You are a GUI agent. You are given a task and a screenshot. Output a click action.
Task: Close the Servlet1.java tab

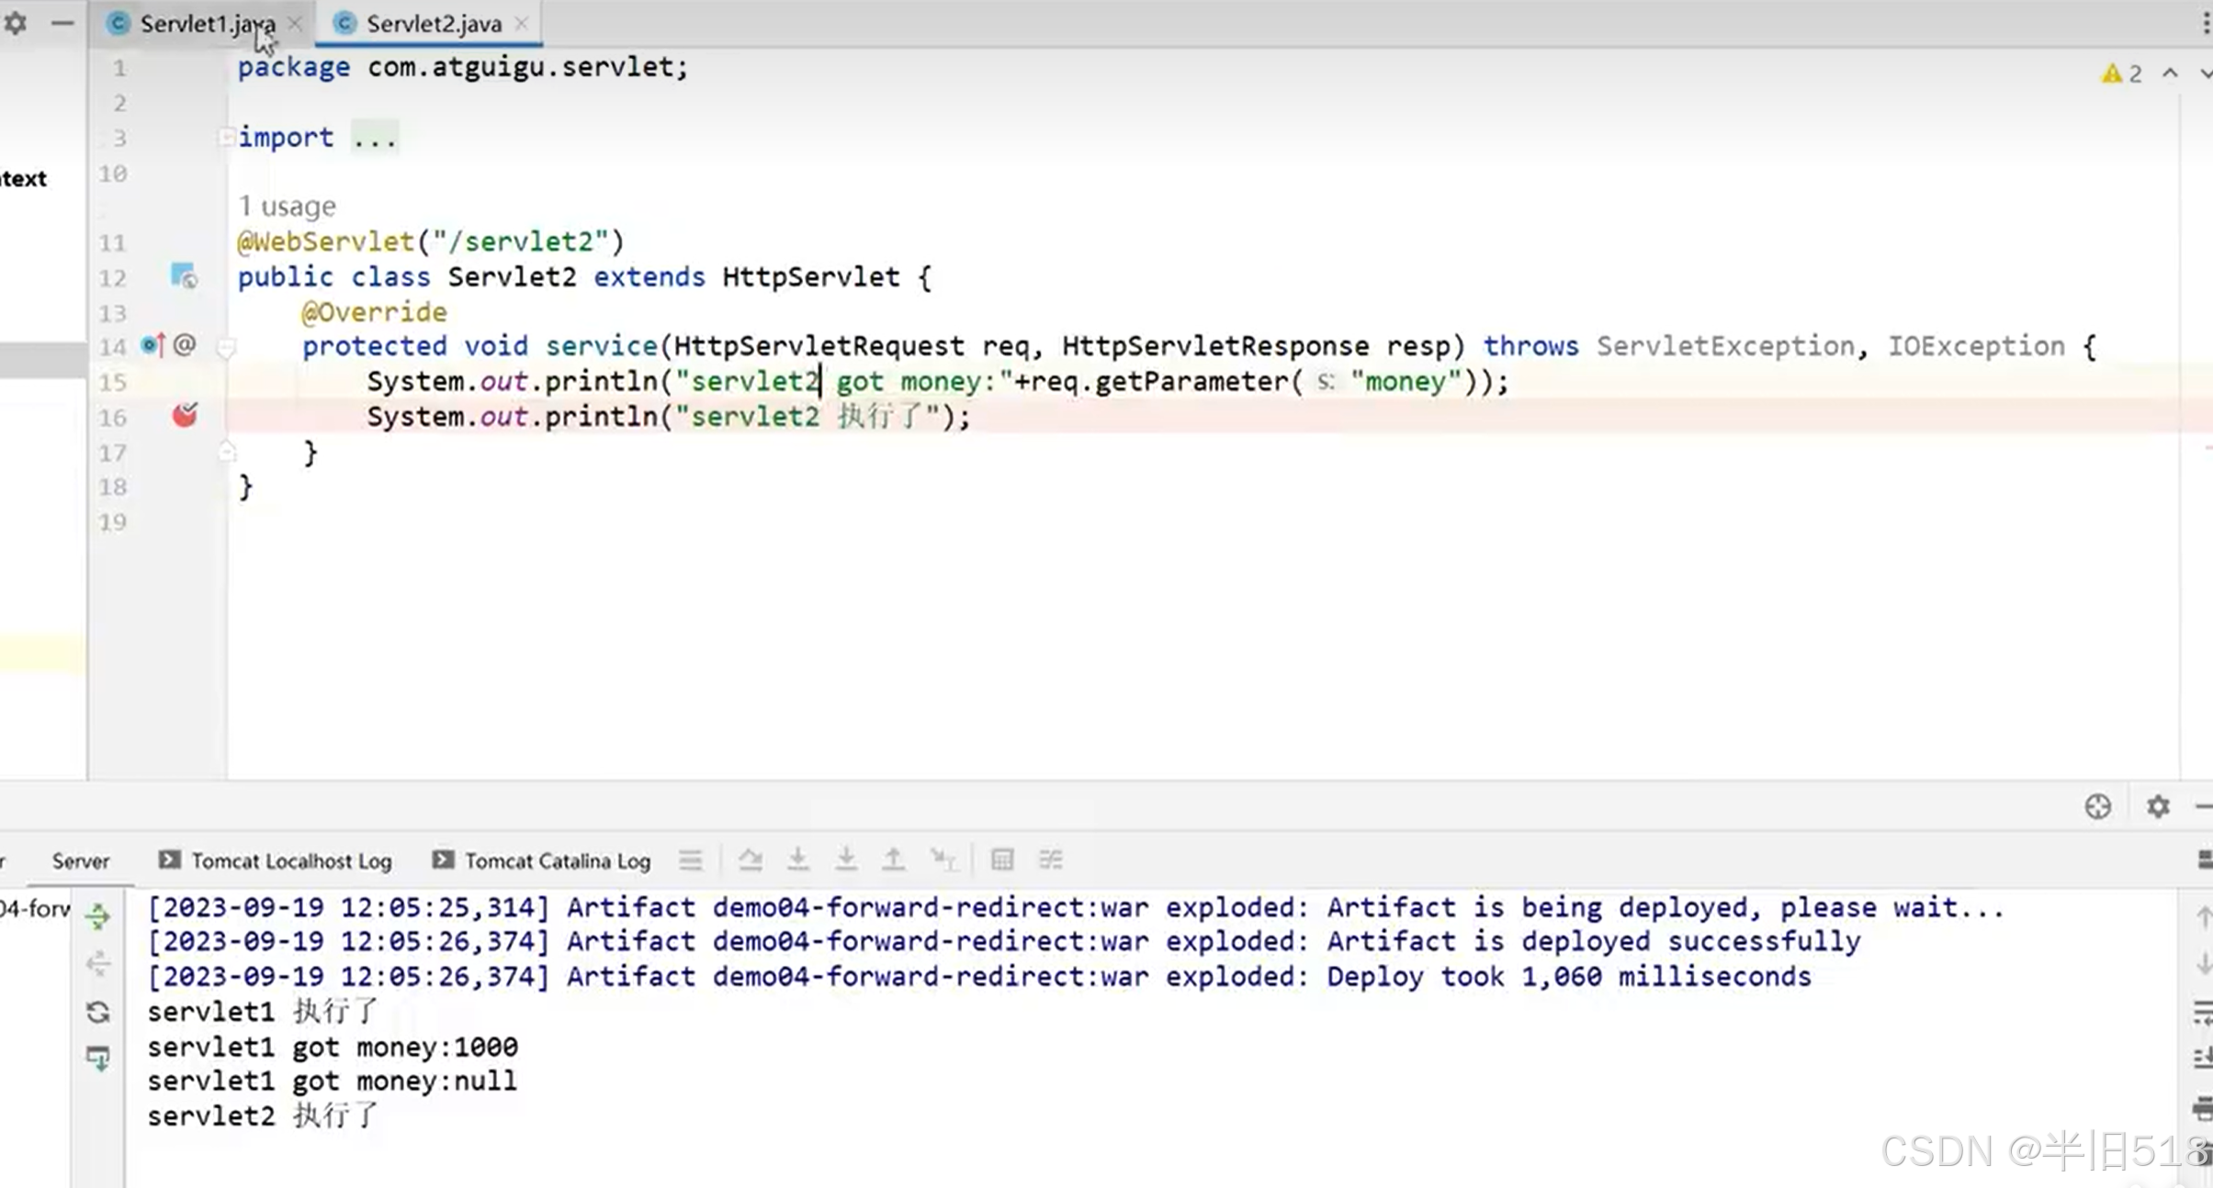[295, 24]
